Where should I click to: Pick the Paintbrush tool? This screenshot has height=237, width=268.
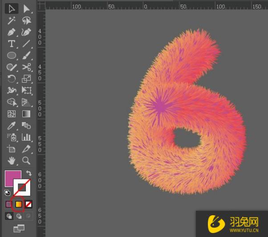tap(27, 55)
